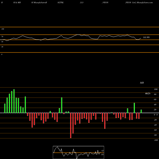Click the '33' value in mini chart
This screenshot has height=159, width=159.
click(x=102, y=155)
